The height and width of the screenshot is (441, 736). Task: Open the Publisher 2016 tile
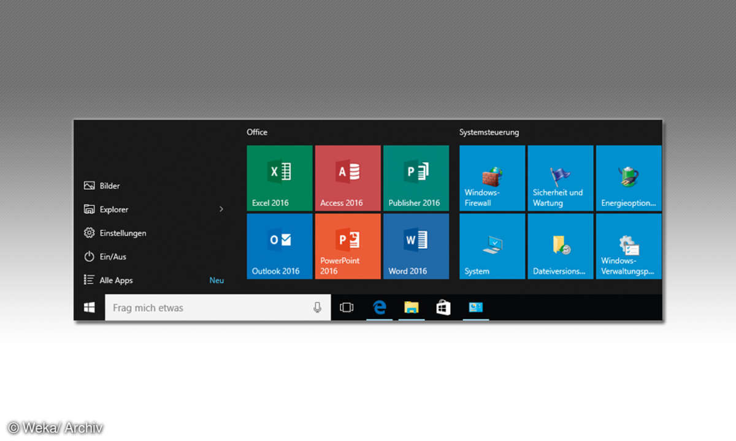(416, 178)
